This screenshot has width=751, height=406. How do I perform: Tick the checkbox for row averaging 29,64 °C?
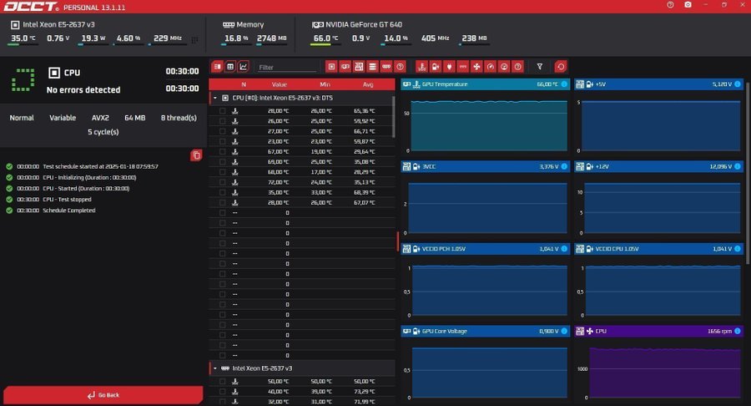click(x=222, y=152)
